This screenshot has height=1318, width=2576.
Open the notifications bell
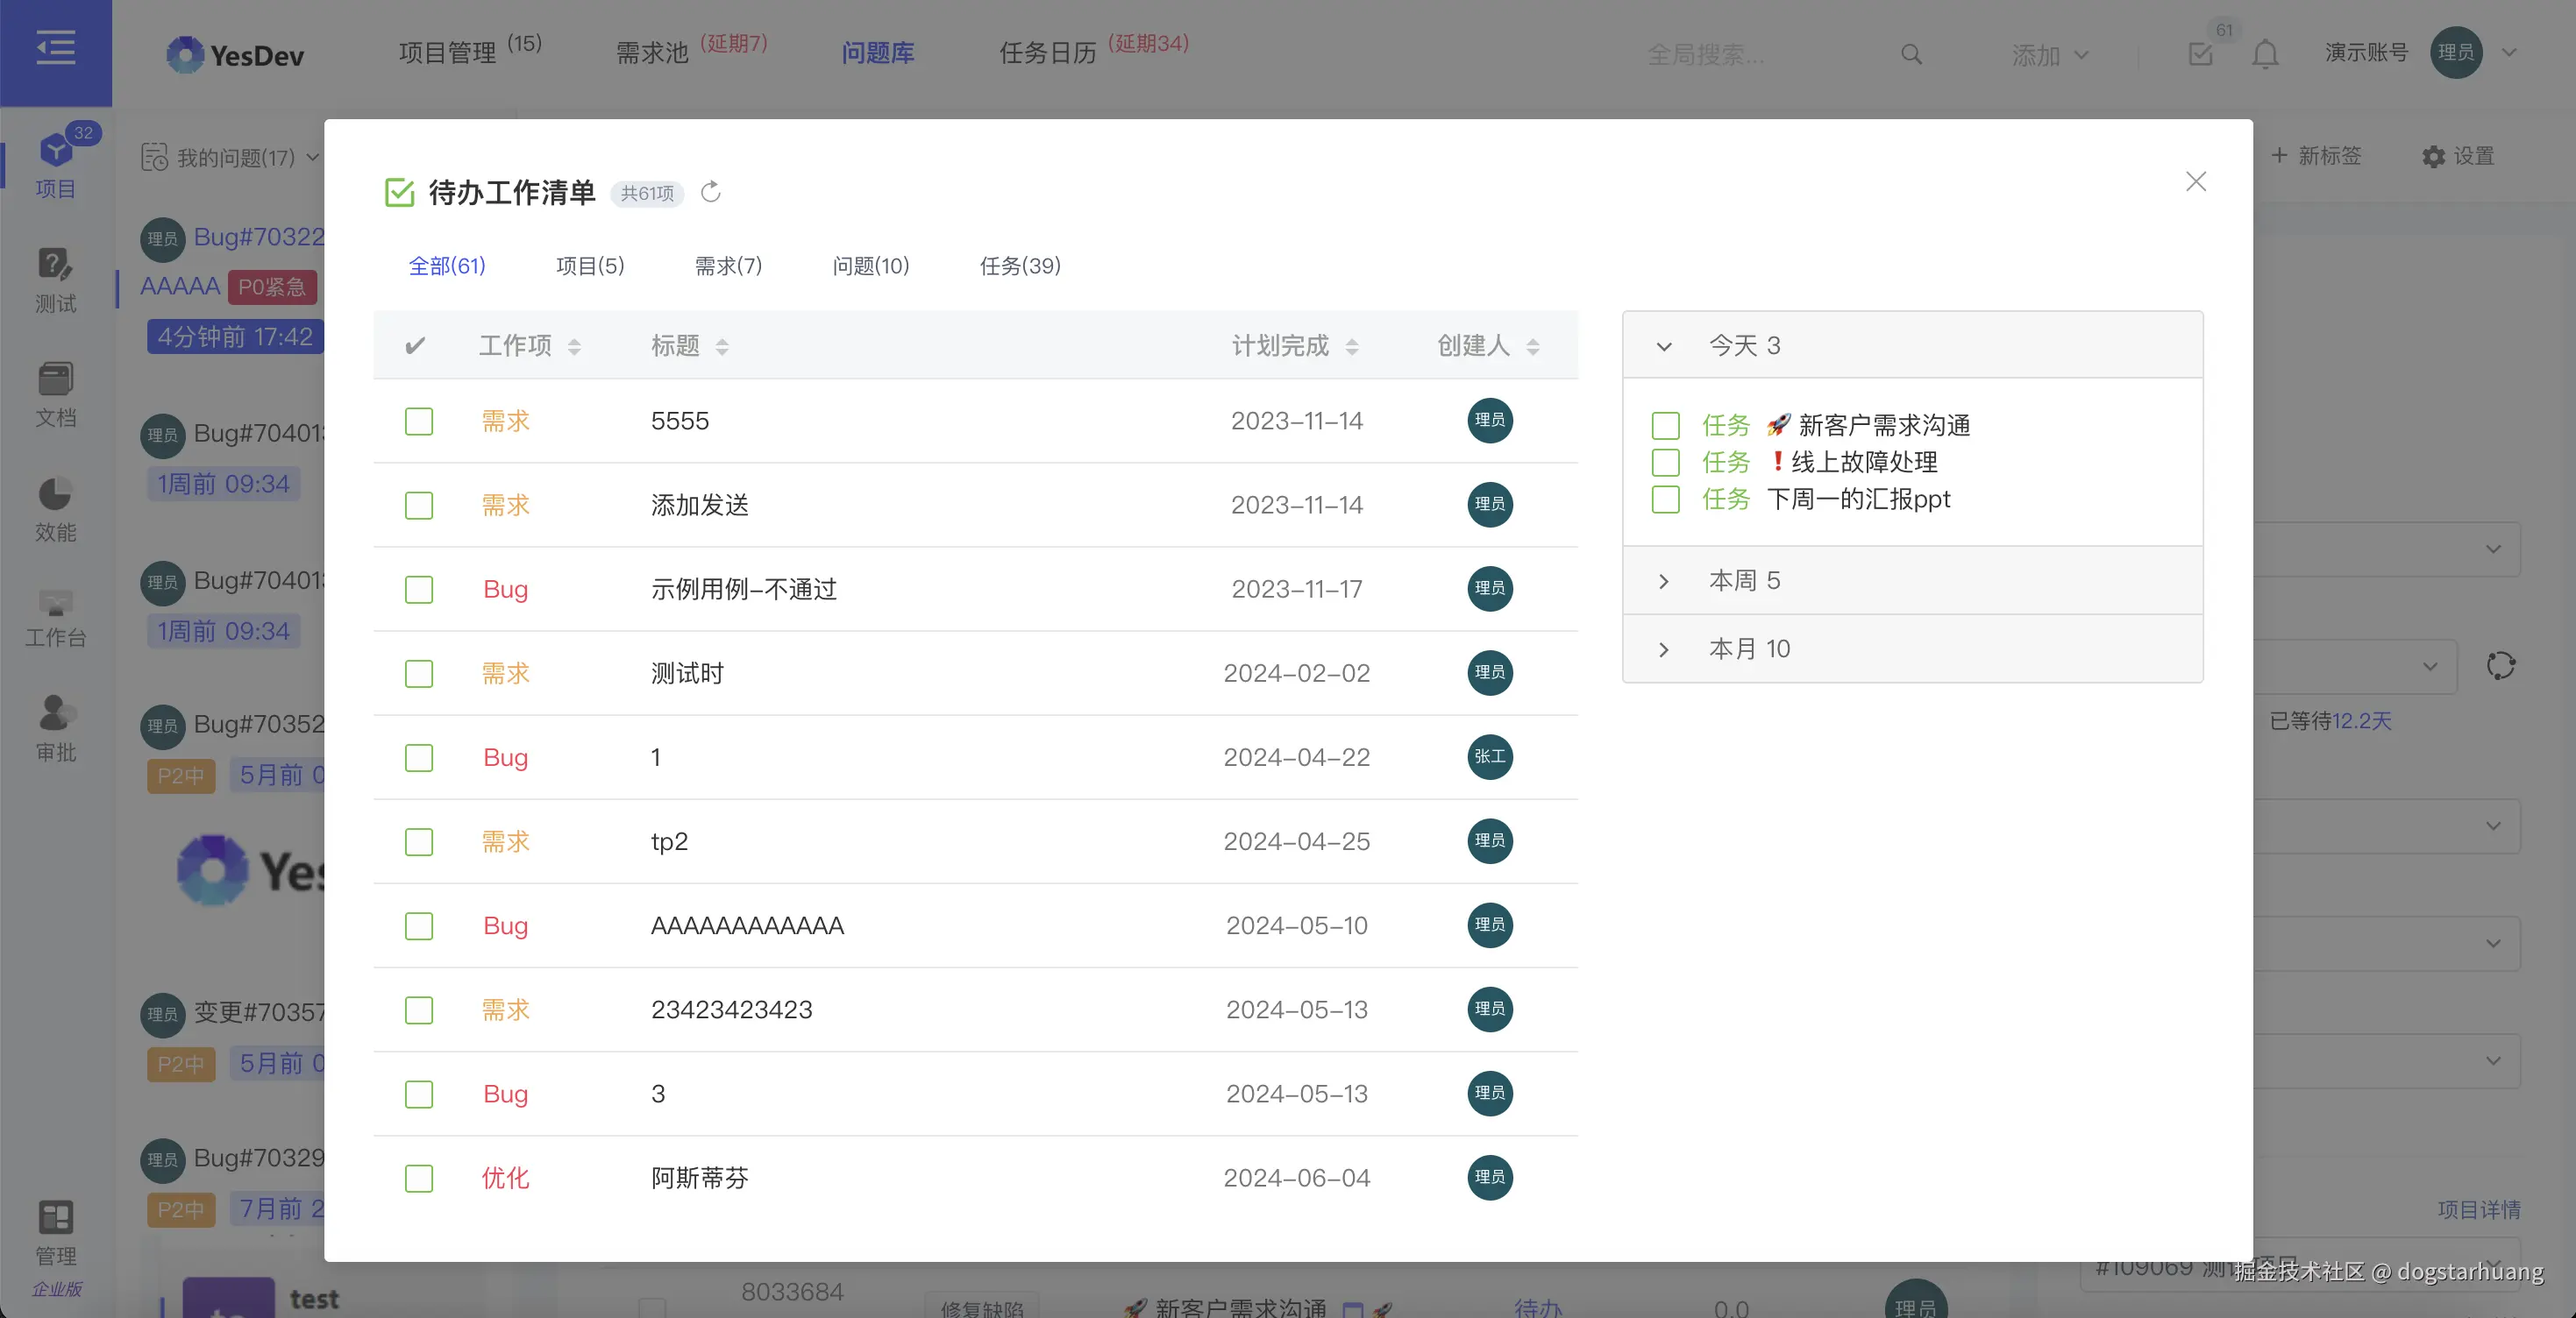pyautogui.click(x=2264, y=54)
